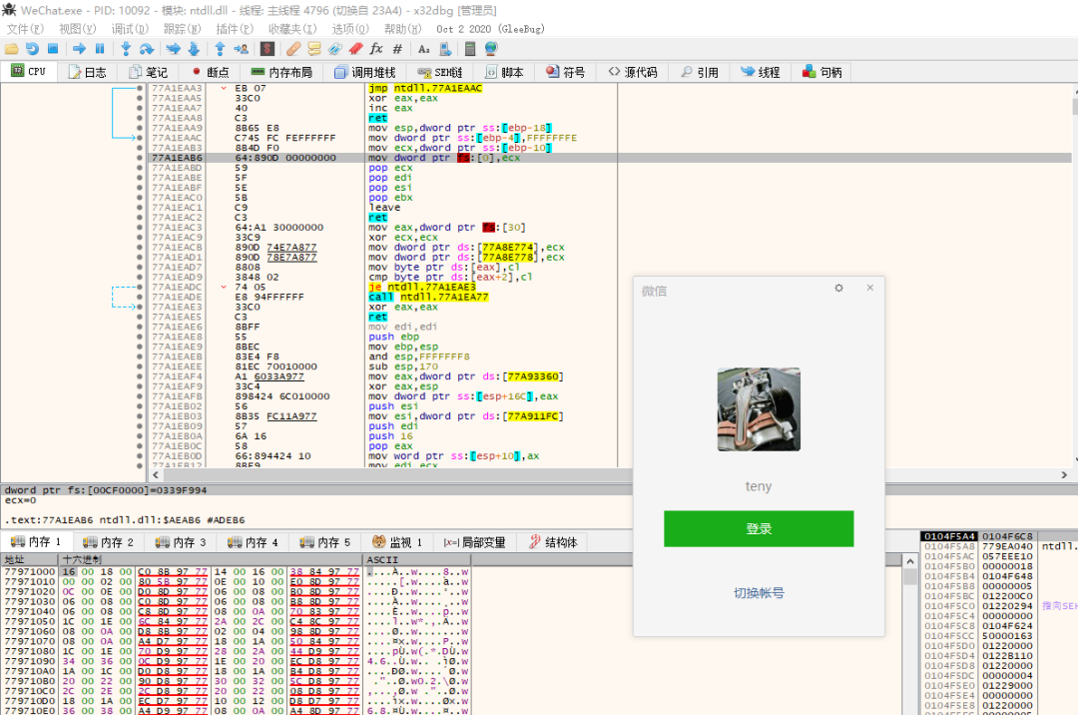Open Bookmarks via the red bookmark icon

tap(355, 49)
